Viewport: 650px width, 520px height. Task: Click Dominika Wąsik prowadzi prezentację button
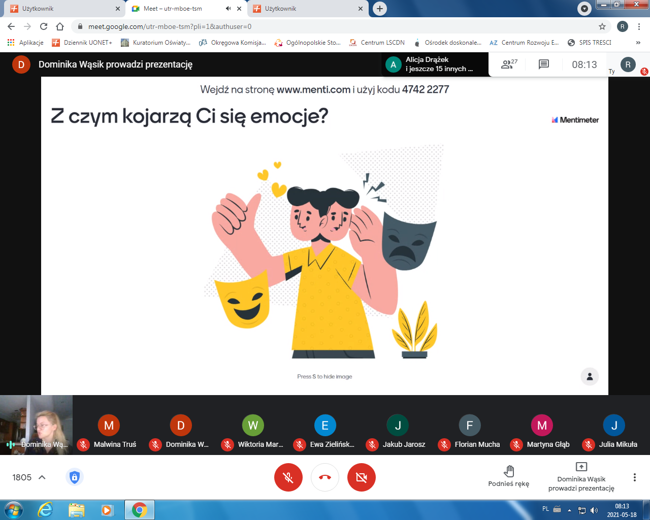pos(581,476)
